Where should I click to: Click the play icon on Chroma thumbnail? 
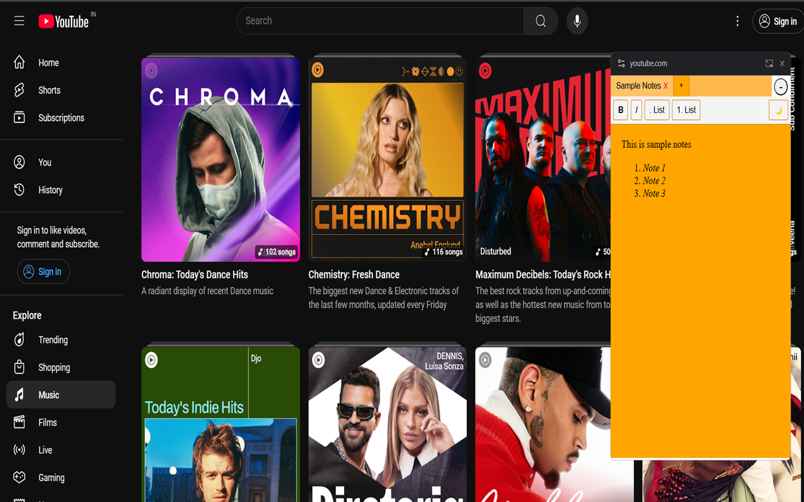point(151,70)
